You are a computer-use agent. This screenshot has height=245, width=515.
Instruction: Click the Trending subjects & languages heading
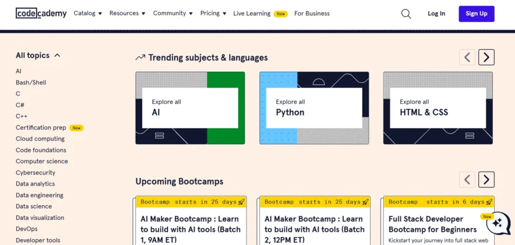pyautogui.click(x=208, y=58)
